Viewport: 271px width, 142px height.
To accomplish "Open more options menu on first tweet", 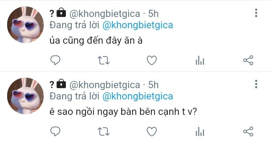I will coord(256,13).
